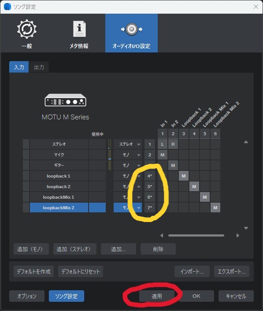
Task: Click the horizontal scrollbar thumb of matrix
Action: (x=196, y=235)
